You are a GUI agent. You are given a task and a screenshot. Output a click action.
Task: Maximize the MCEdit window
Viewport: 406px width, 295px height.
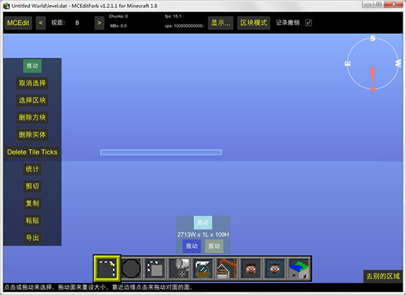(x=379, y=5)
